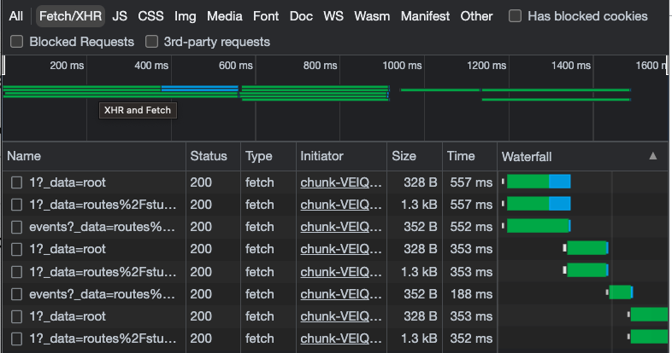
Task: Tick checkbox for first 1?_data=root row
Action: (17, 182)
